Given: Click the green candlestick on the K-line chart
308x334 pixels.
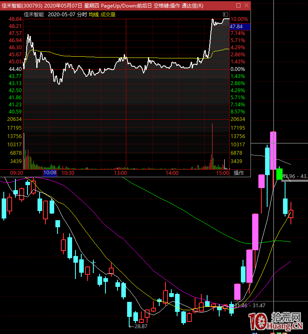Looking at the screenshot, I should 279,174.
